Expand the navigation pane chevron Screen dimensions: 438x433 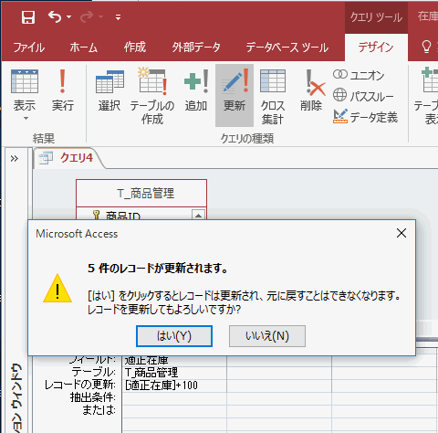(x=15, y=158)
